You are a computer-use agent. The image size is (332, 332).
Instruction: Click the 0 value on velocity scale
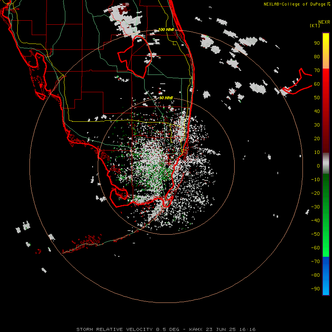[318, 166]
